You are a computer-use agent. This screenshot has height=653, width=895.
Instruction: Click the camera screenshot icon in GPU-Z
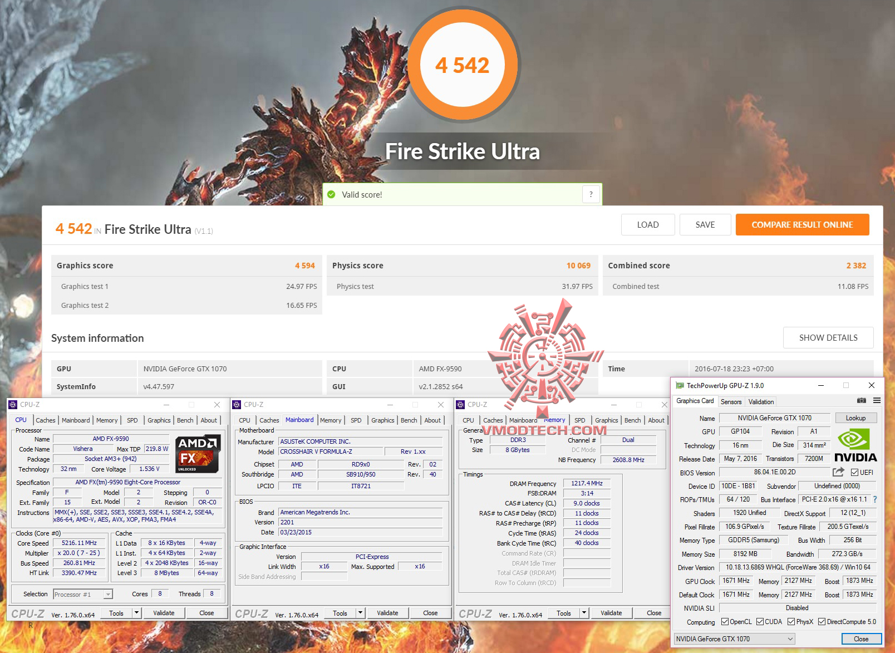click(860, 400)
